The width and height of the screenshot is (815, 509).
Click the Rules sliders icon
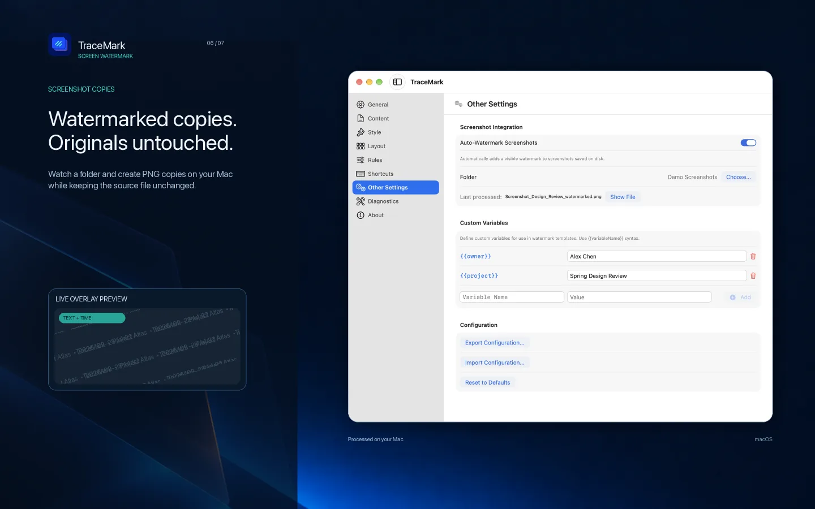[361, 160]
